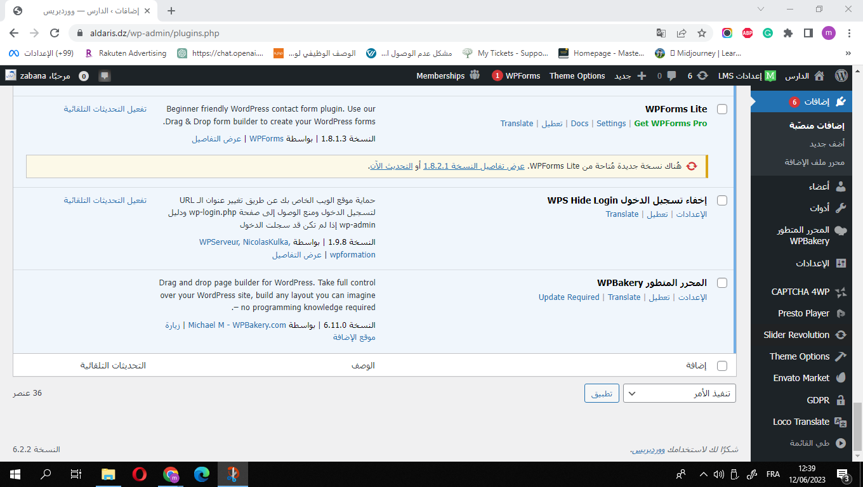Click the updates refresh icon showing 6
This screenshot has height=487, width=863.
[x=702, y=75]
